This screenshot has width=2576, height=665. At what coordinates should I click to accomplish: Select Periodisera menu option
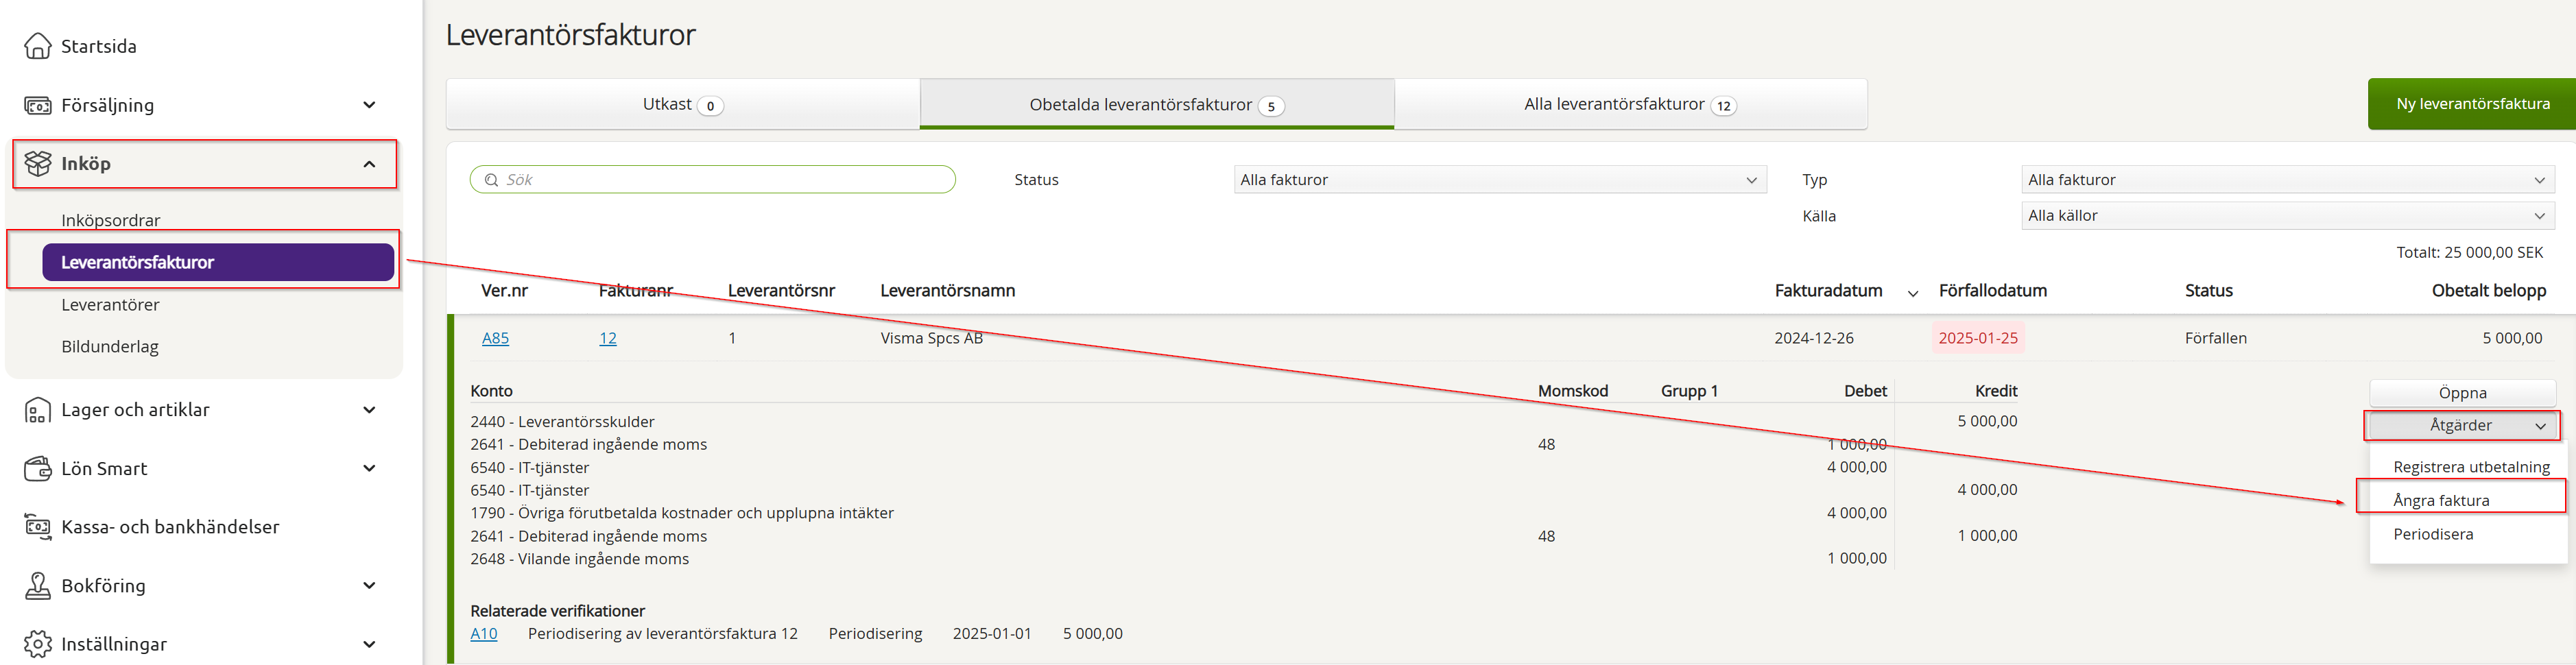coord(2433,534)
